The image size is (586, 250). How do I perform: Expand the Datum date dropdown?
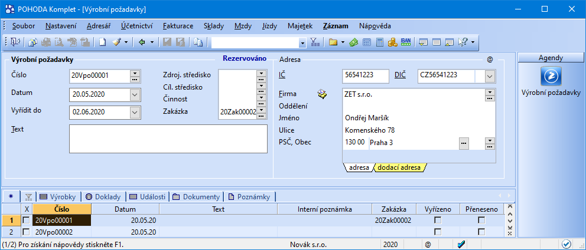point(135,94)
